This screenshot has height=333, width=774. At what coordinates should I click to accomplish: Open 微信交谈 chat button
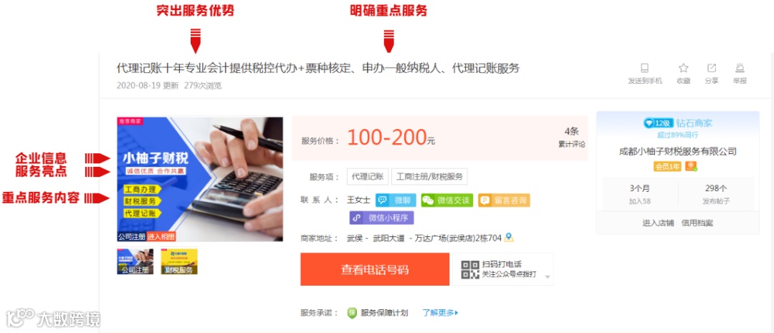tap(446, 200)
